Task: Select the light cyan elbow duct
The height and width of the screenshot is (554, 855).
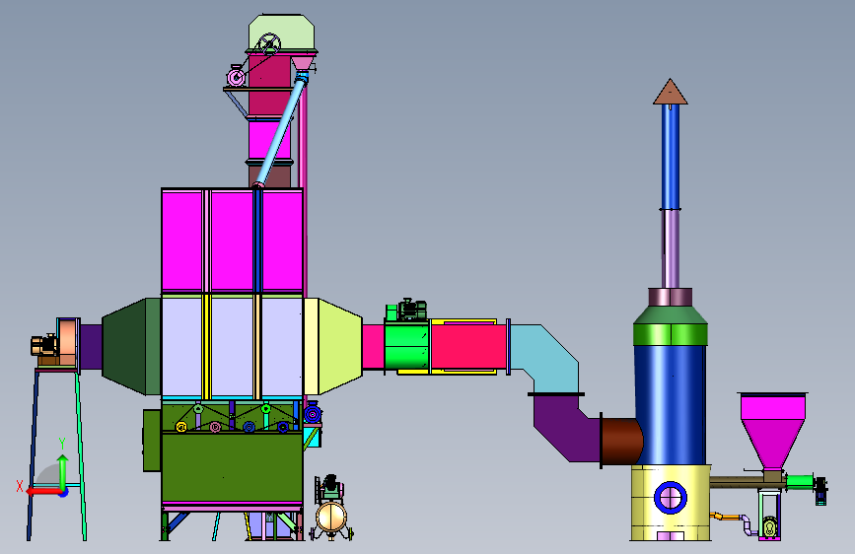Action: point(544,357)
